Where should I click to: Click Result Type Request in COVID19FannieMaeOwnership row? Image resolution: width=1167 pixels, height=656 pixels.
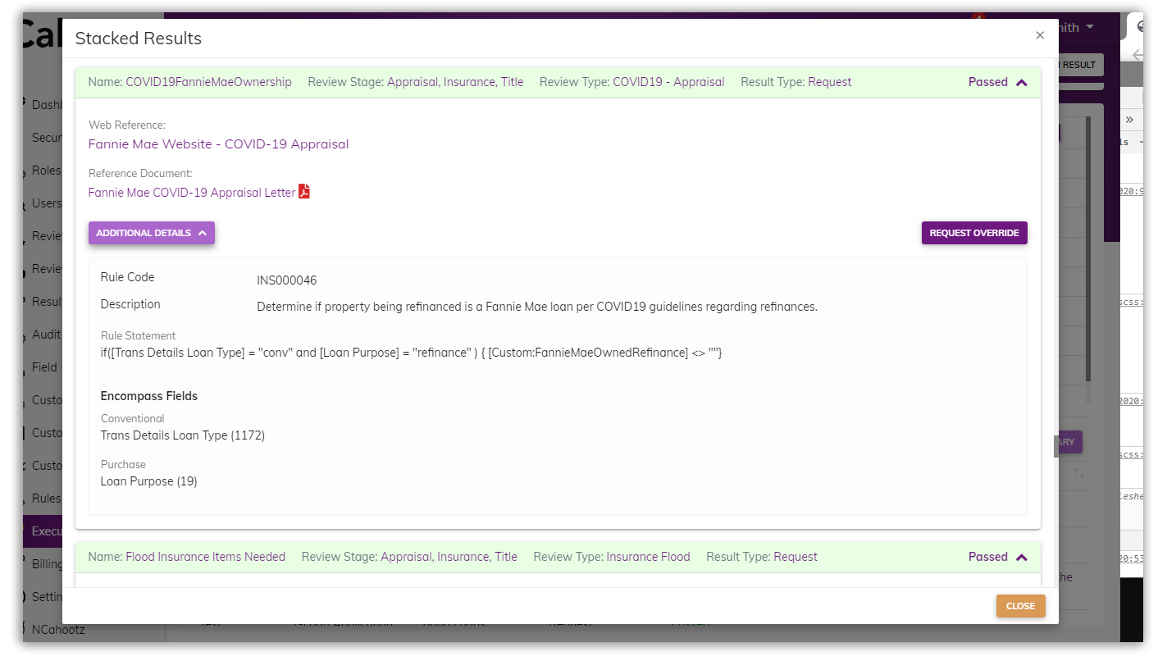pos(830,82)
